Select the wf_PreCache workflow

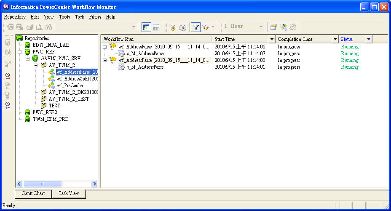click(70, 85)
